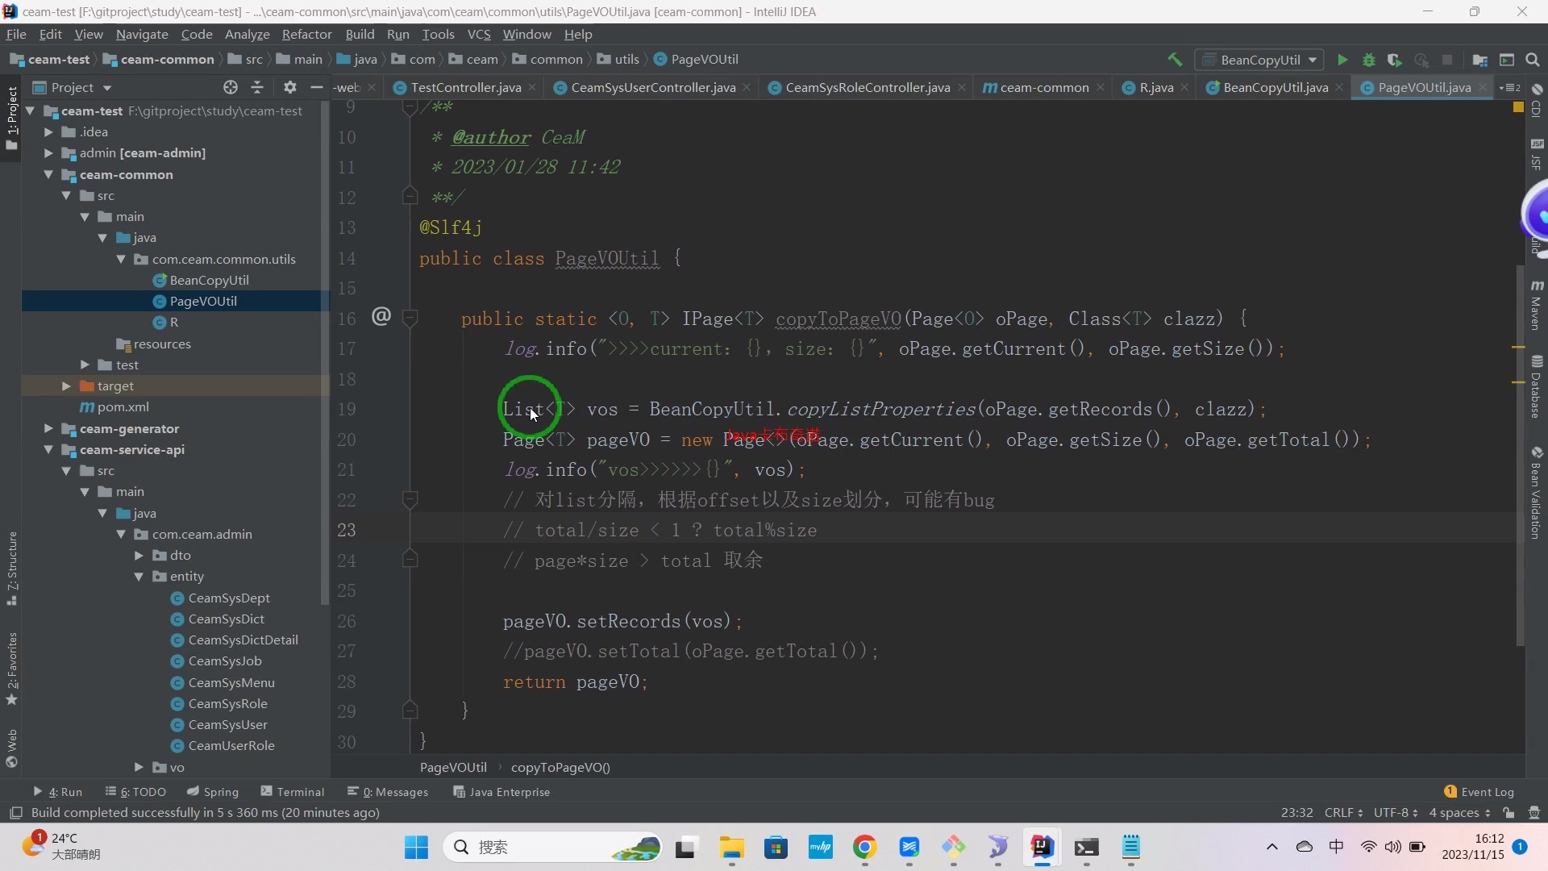Viewport: 1548px width, 871px height.
Task: Switch to the CeamSysUserController.java tab
Action: 652,88
